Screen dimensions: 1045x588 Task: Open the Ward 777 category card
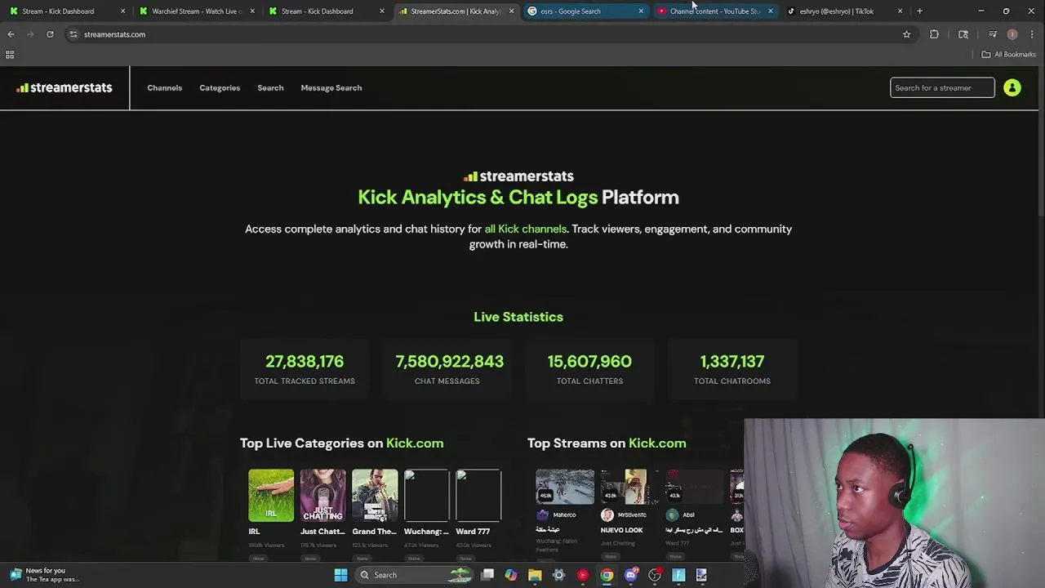point(478,495)
